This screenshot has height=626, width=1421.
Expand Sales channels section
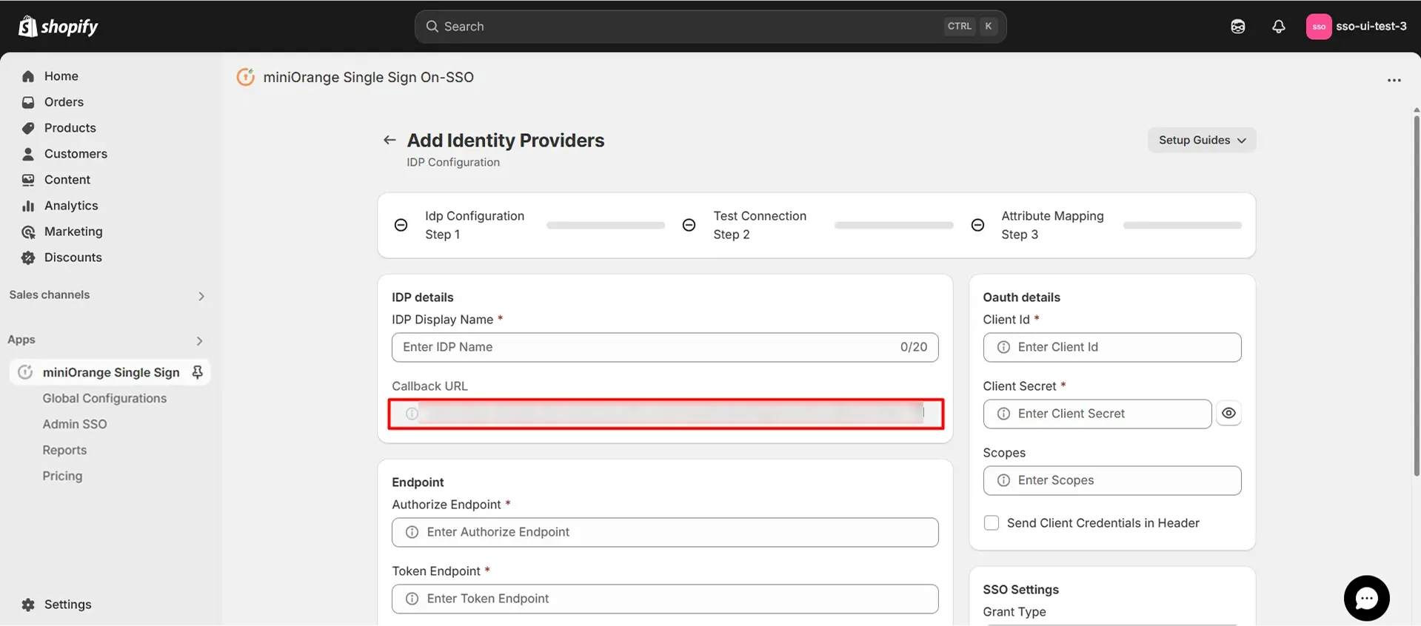tap(201, 296)
